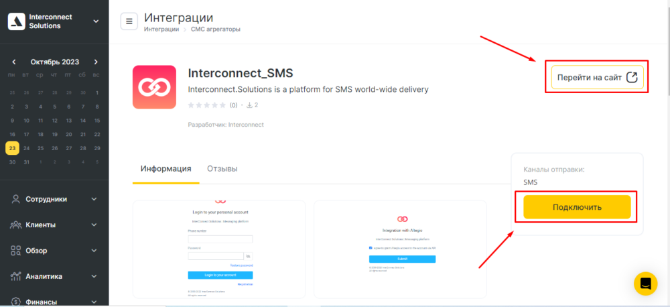Screen dimensions: 670x307
Task: Select the Информация tab
Action: (166, 169)
